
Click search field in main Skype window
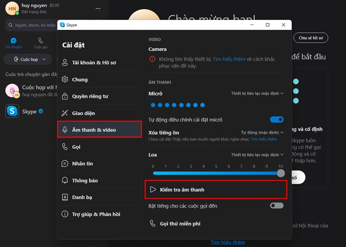(x=32, y=25)
